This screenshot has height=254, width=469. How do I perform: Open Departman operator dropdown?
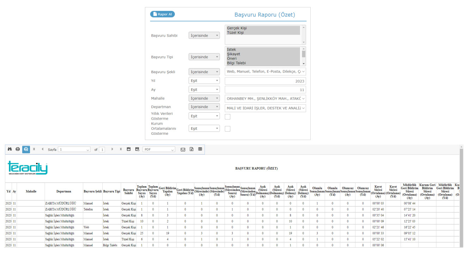pyautogui.click(x=204, y=107)
